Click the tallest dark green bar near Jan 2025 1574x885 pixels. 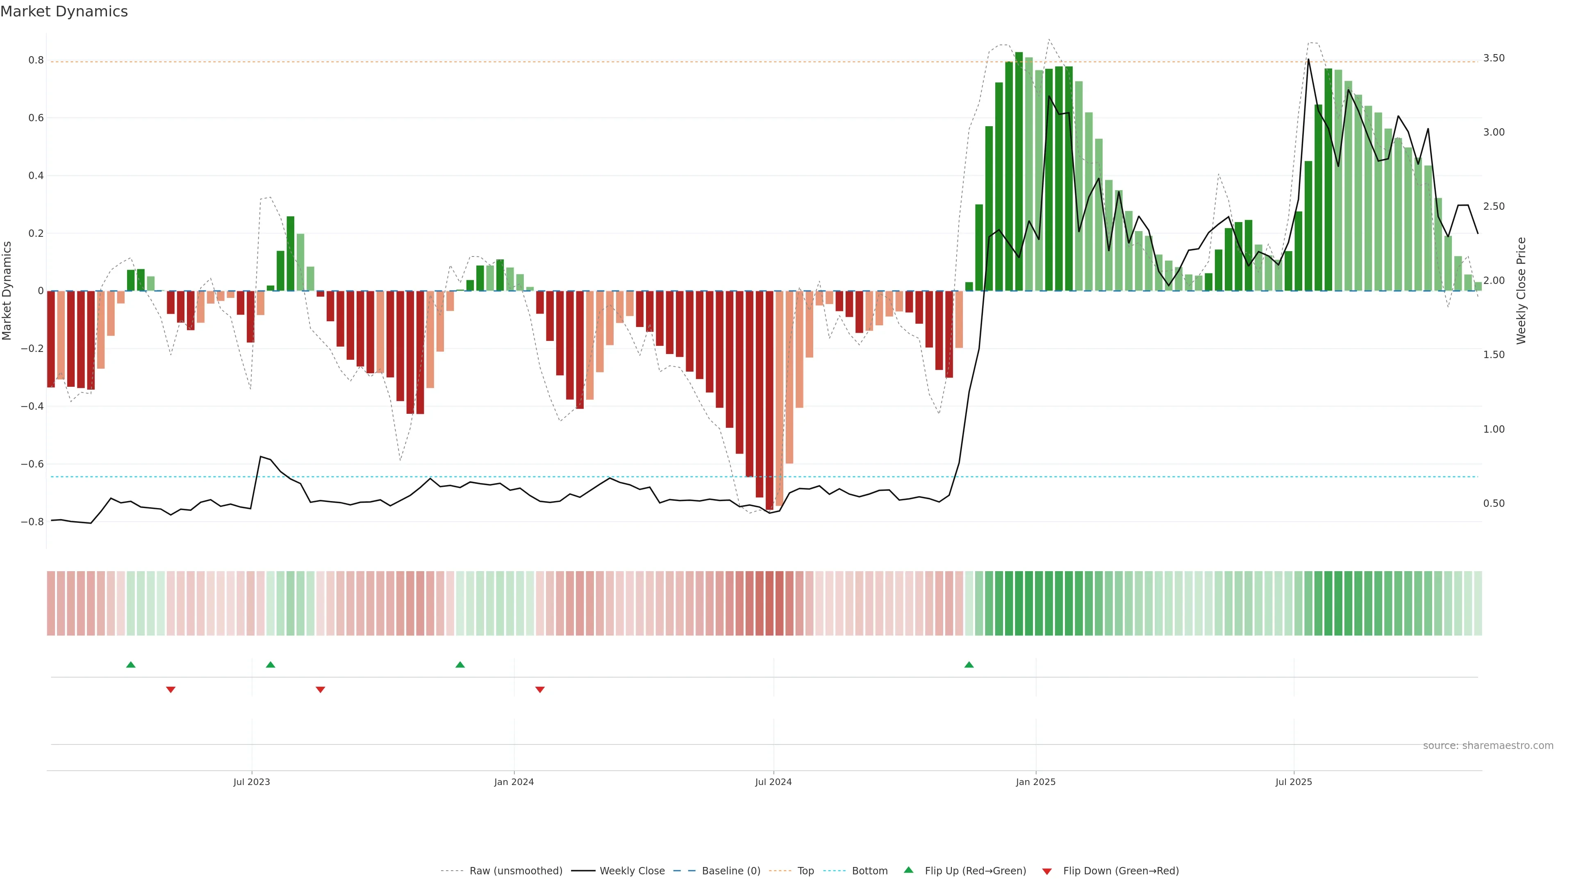pos(1019,171)
